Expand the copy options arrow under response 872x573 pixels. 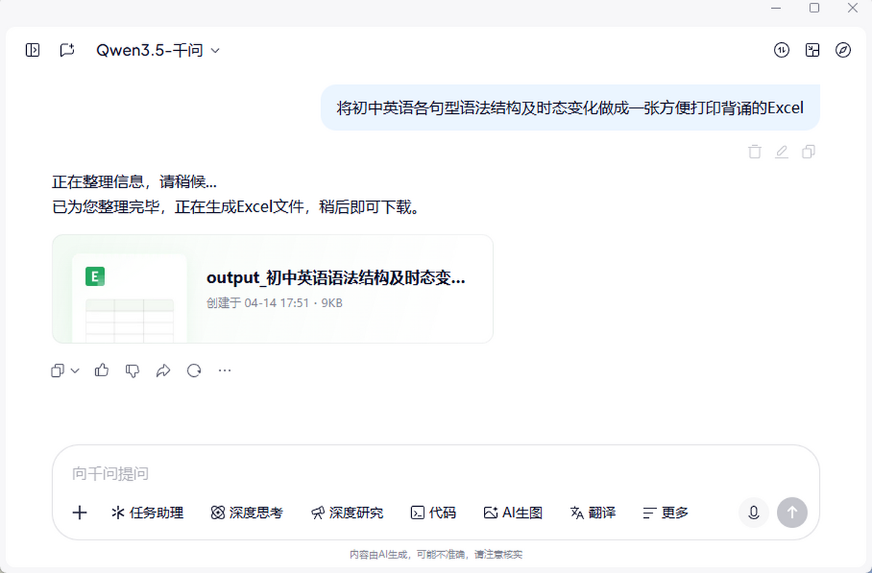[75, 371]
